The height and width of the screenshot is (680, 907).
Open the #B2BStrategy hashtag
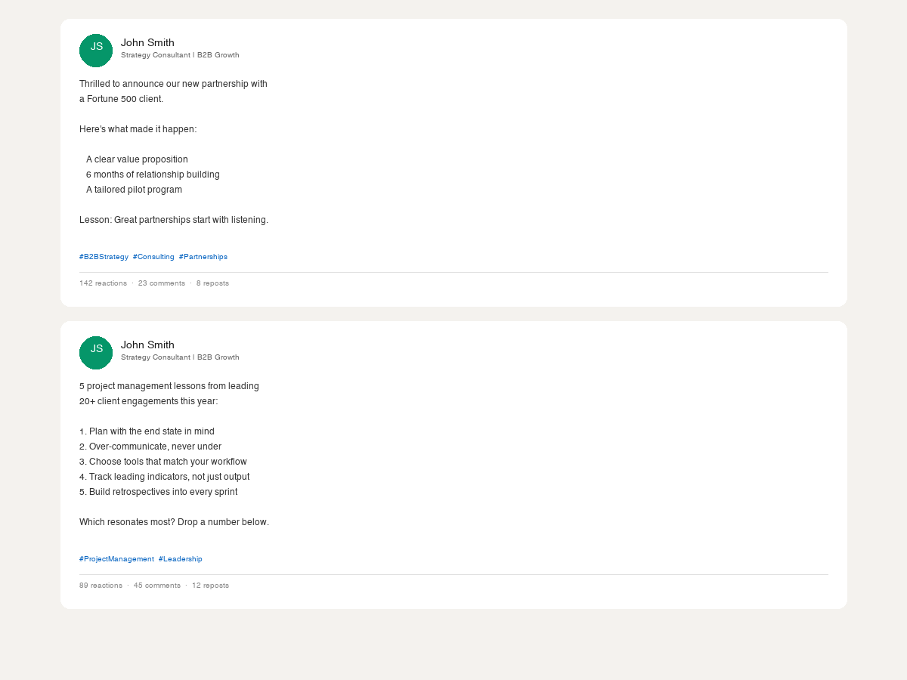point(104,257)
